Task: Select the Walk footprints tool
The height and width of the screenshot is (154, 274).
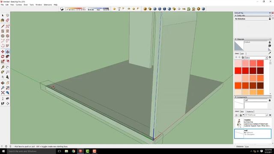Action: click(3, 104)
